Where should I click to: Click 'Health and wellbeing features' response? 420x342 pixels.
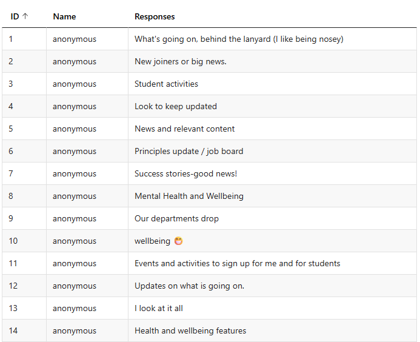(190, 330)
